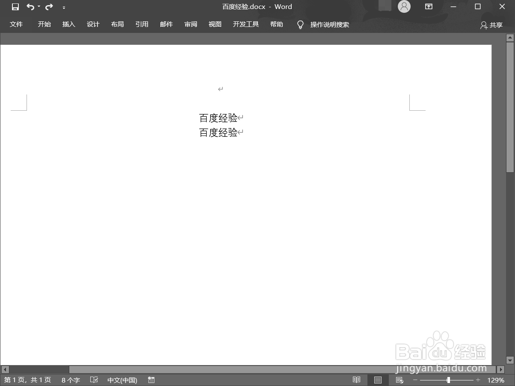Switch to the 帮助 tab
The width and height of the screenshot is (515, 386).
click(277, 24)
